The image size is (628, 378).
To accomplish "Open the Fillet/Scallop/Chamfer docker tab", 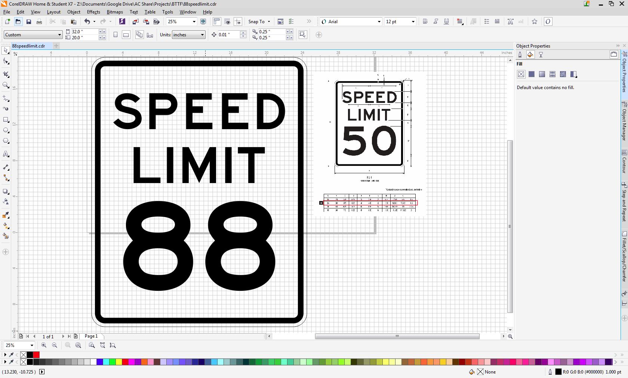I will (624, 257).
